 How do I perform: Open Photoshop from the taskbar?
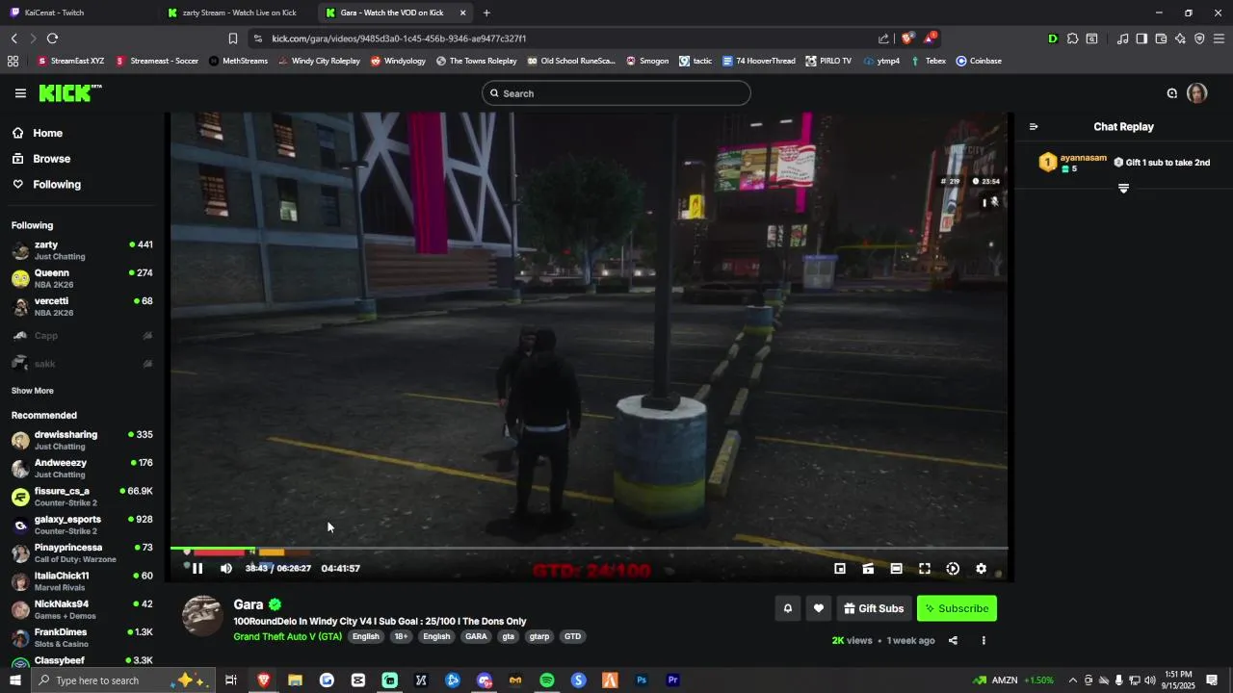(642, 680)
